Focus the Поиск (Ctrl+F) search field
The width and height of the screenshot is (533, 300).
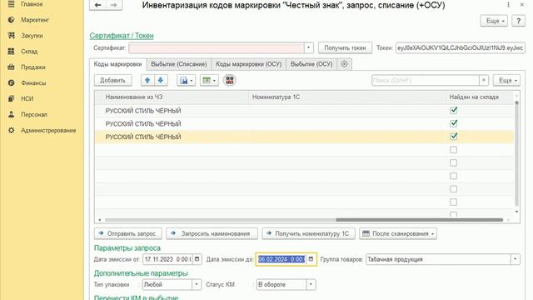pos(426,80)
